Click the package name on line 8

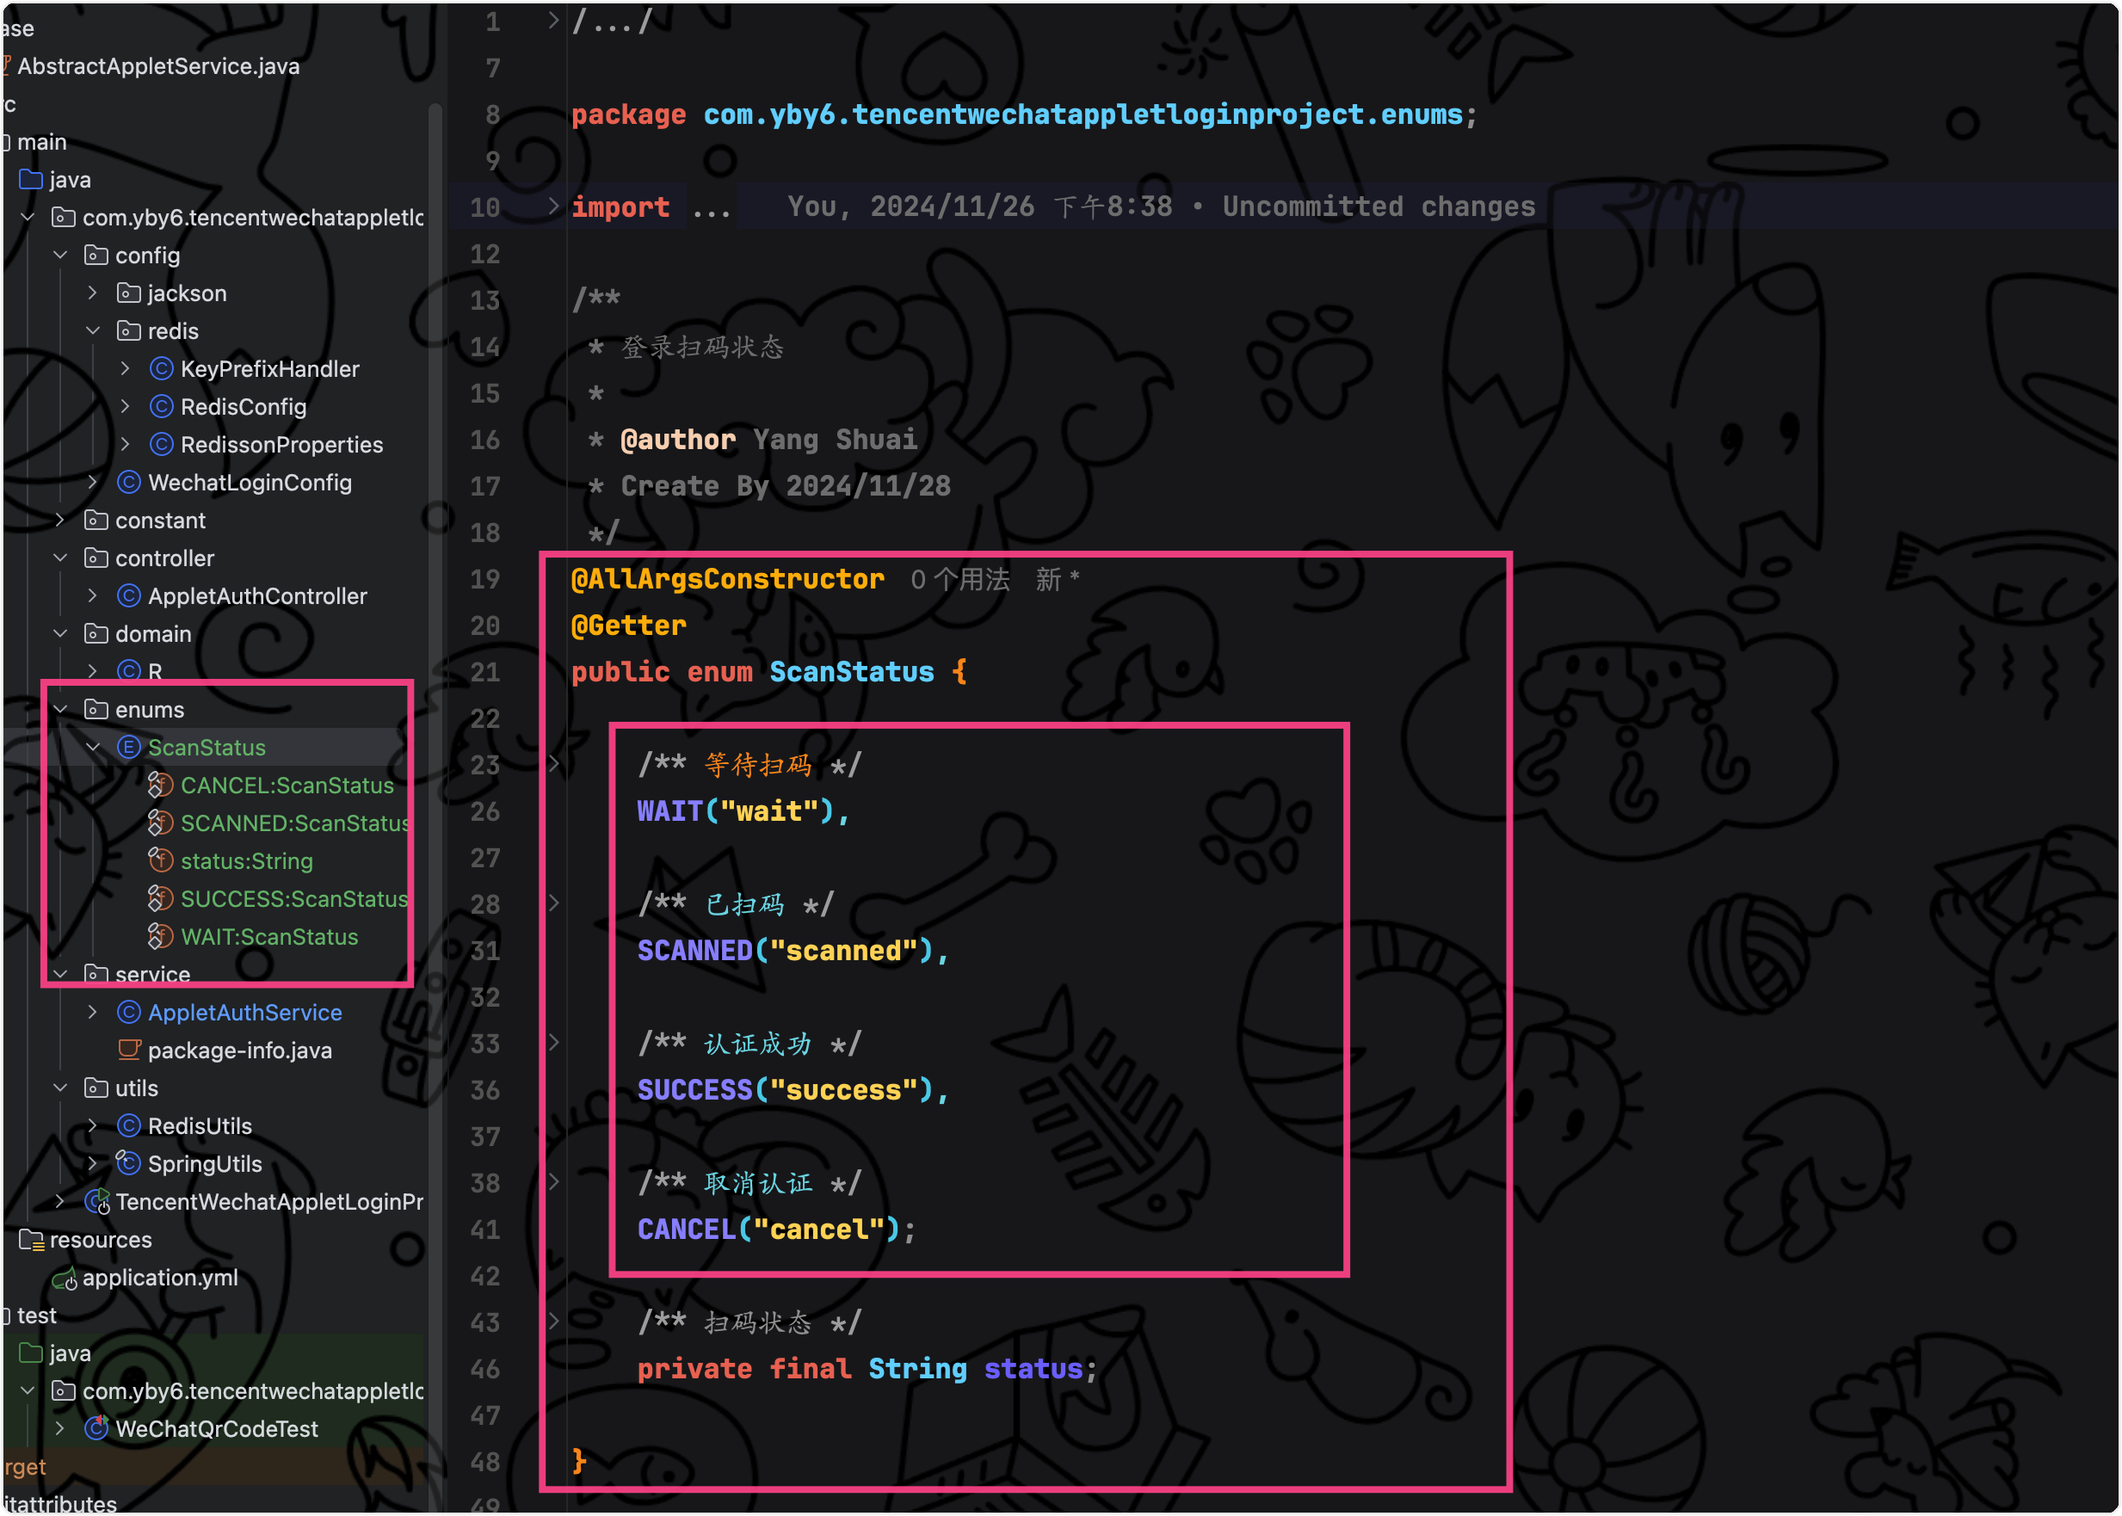[1082, 114]
